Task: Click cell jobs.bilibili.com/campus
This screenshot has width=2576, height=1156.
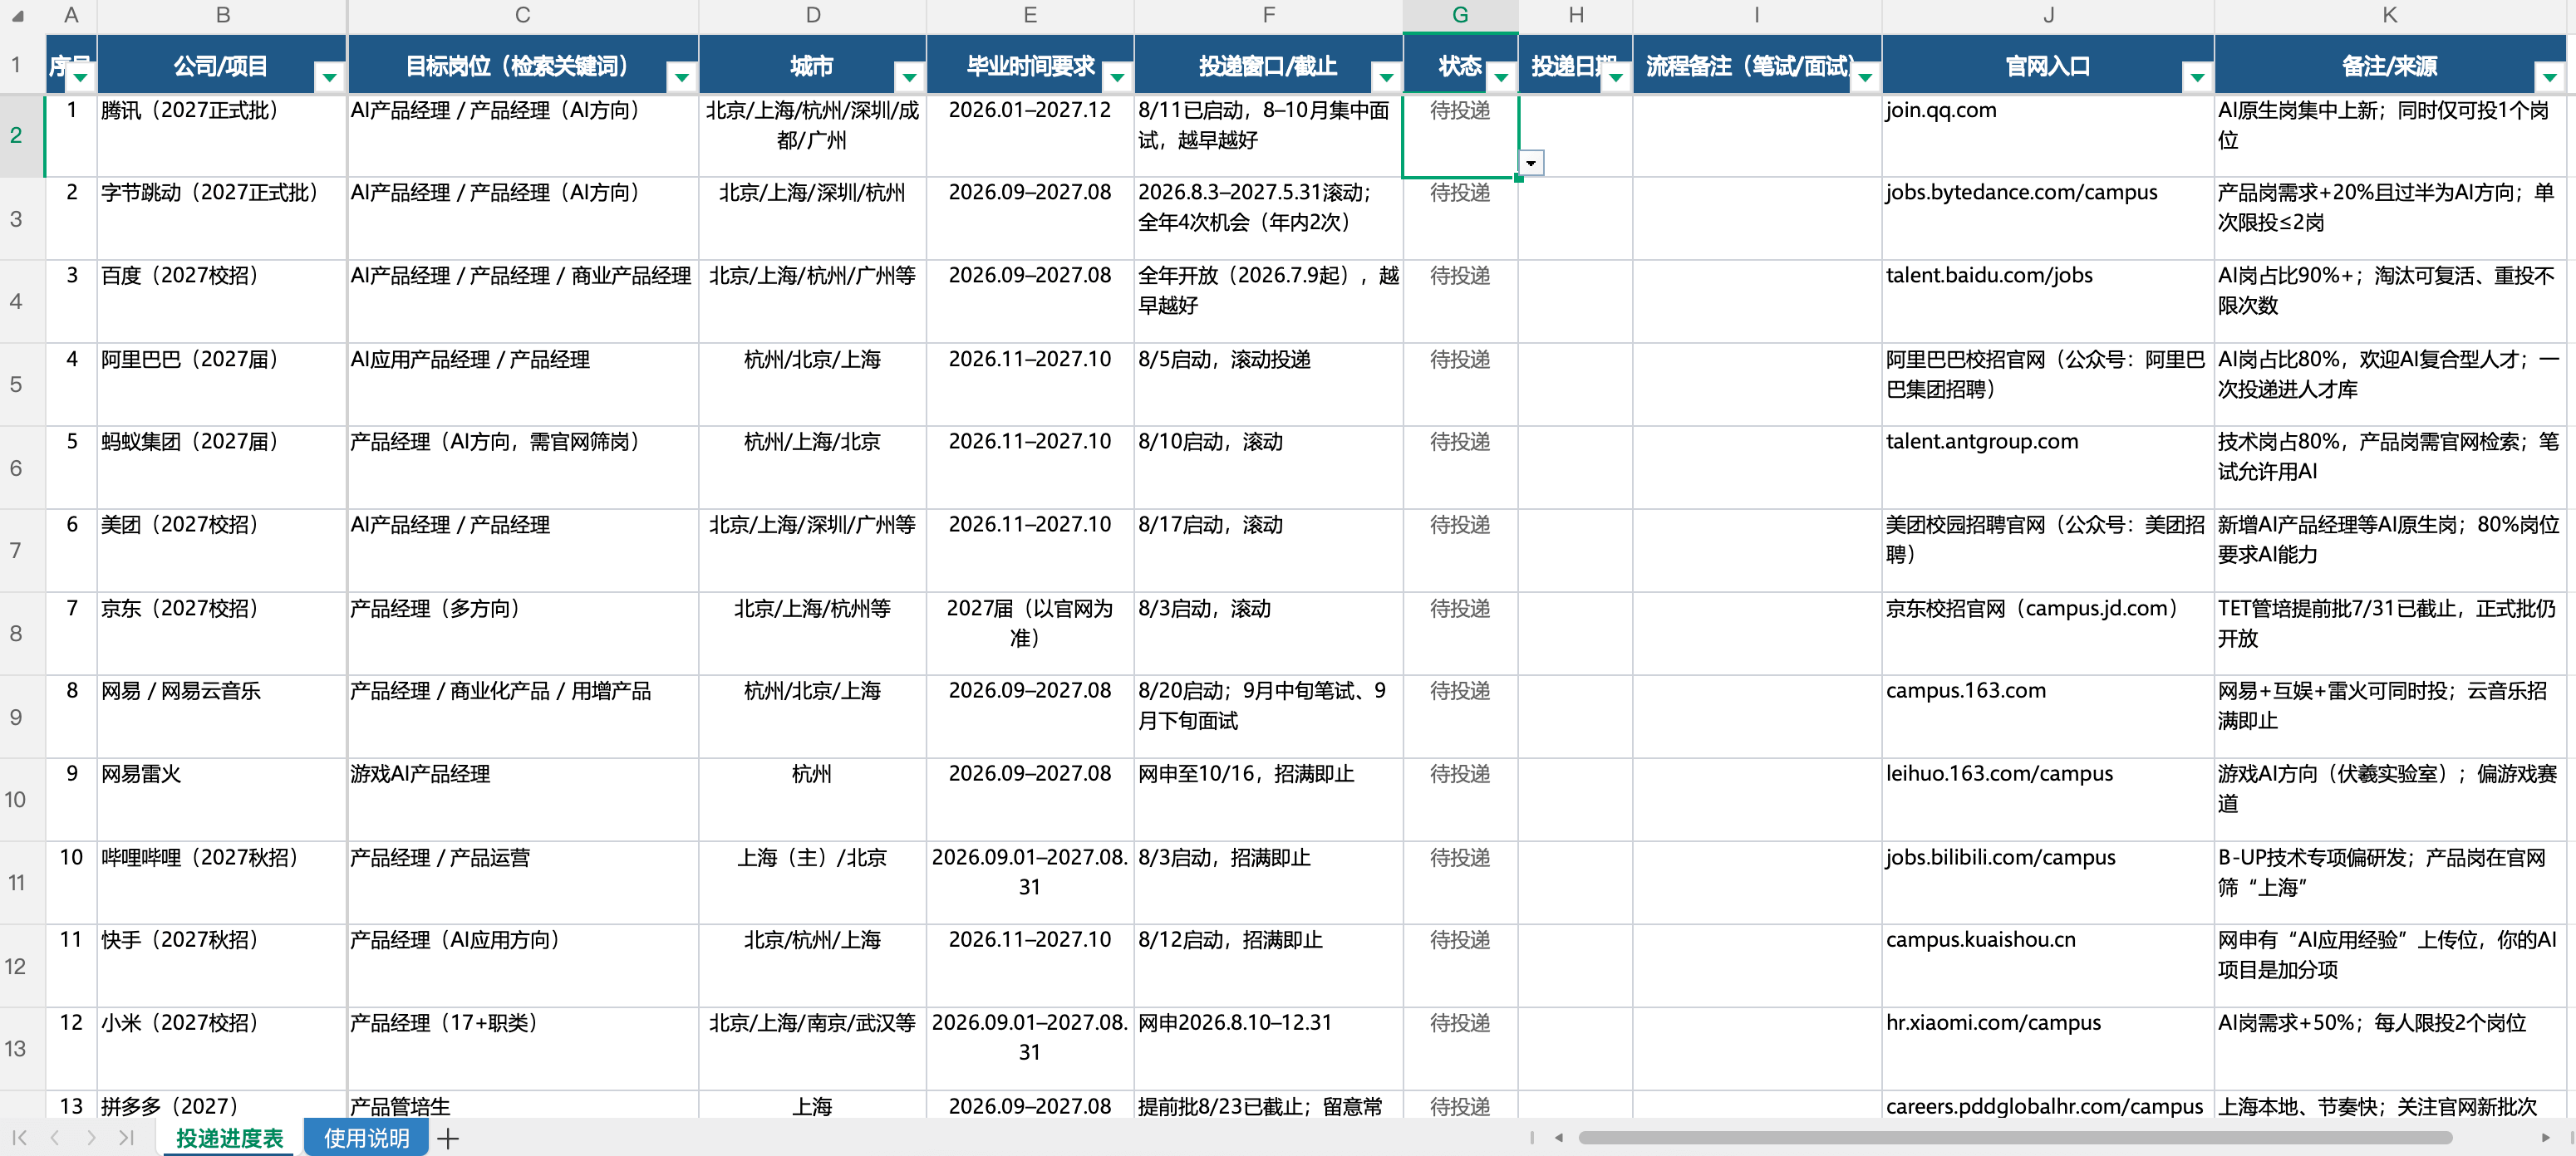Action: coord(2048,882)
